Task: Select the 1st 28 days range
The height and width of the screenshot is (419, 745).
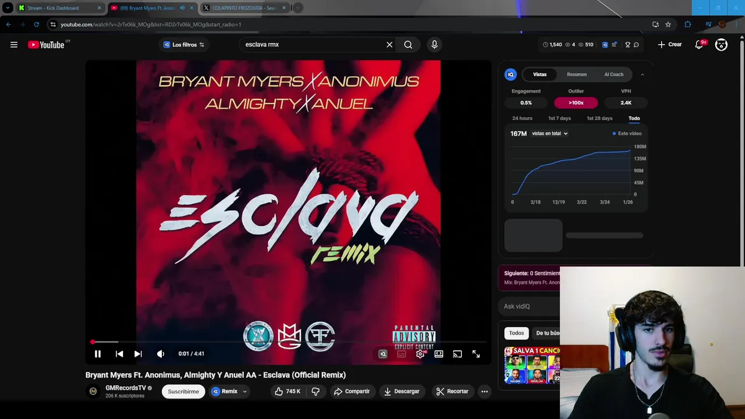Action: pyautogui.click(x=599, y=118)
